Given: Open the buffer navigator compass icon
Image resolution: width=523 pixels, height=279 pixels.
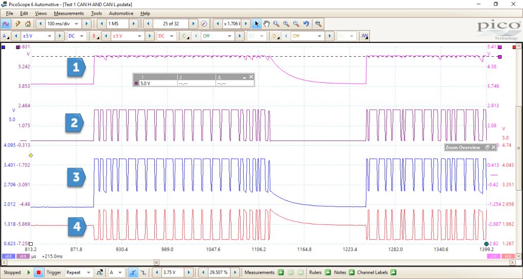Looking at the screenshot, I should tap(204, 24).
